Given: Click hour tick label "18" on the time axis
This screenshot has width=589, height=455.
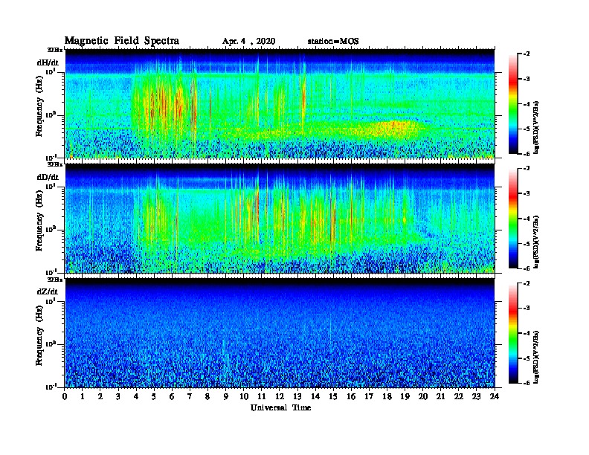Looking at the screenshot, I should 387,396.
